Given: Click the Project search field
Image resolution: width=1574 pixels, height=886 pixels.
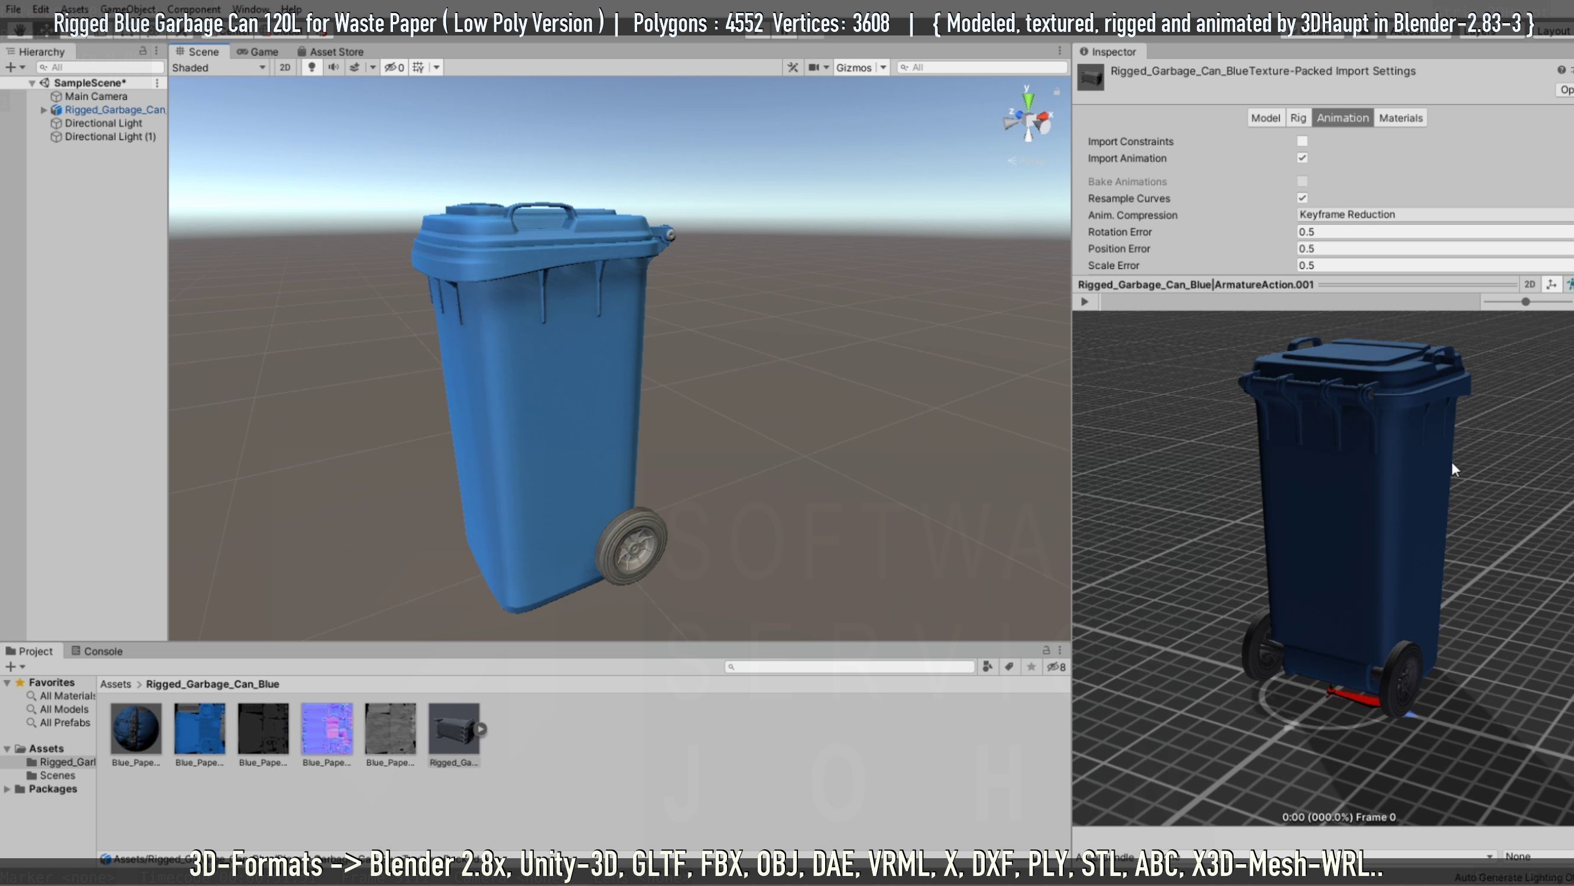Looking at the screenshot, I should click(849, 667).
